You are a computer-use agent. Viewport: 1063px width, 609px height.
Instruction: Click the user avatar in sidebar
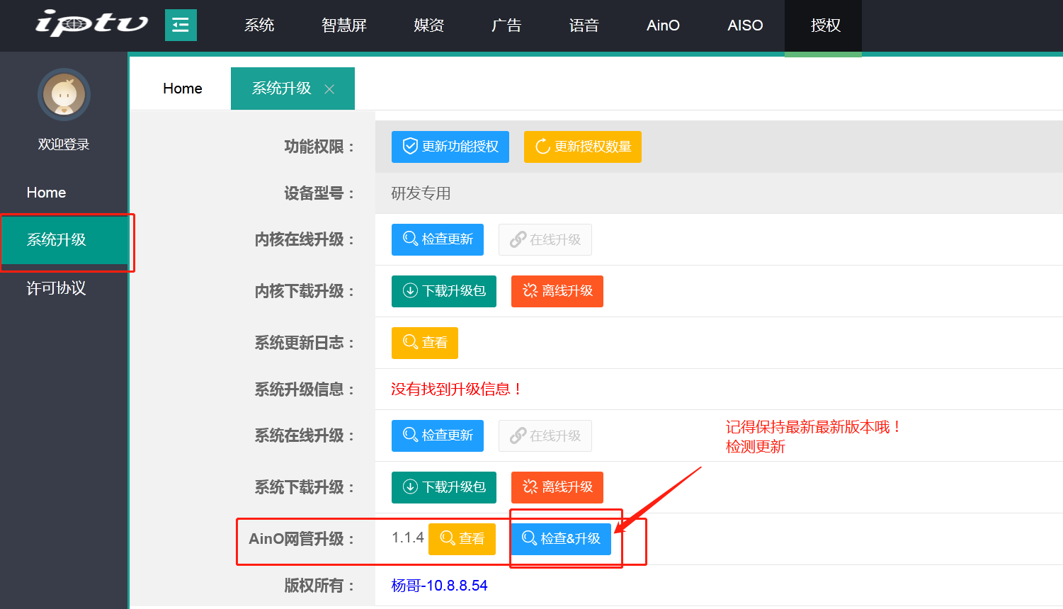[x=64, y=95]
